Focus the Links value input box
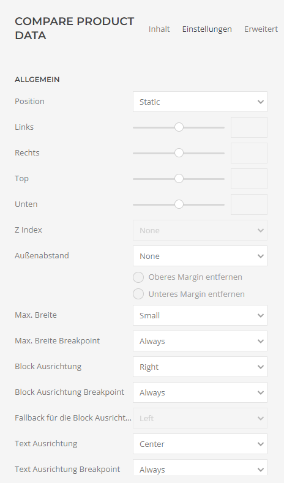Screen dimensions: 284x483 click(x=249, y=127)
